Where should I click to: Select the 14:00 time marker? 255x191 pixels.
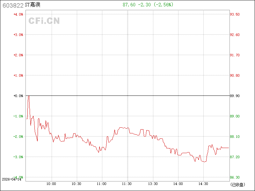pyautogui.click(x=178, y=184)
